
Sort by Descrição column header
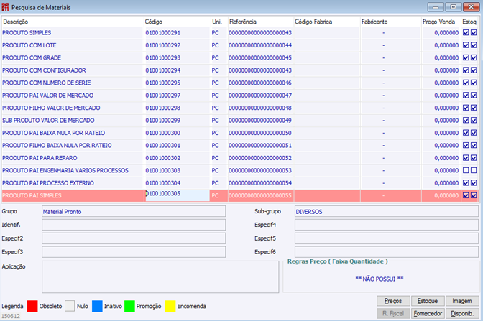tap(73, 22)
